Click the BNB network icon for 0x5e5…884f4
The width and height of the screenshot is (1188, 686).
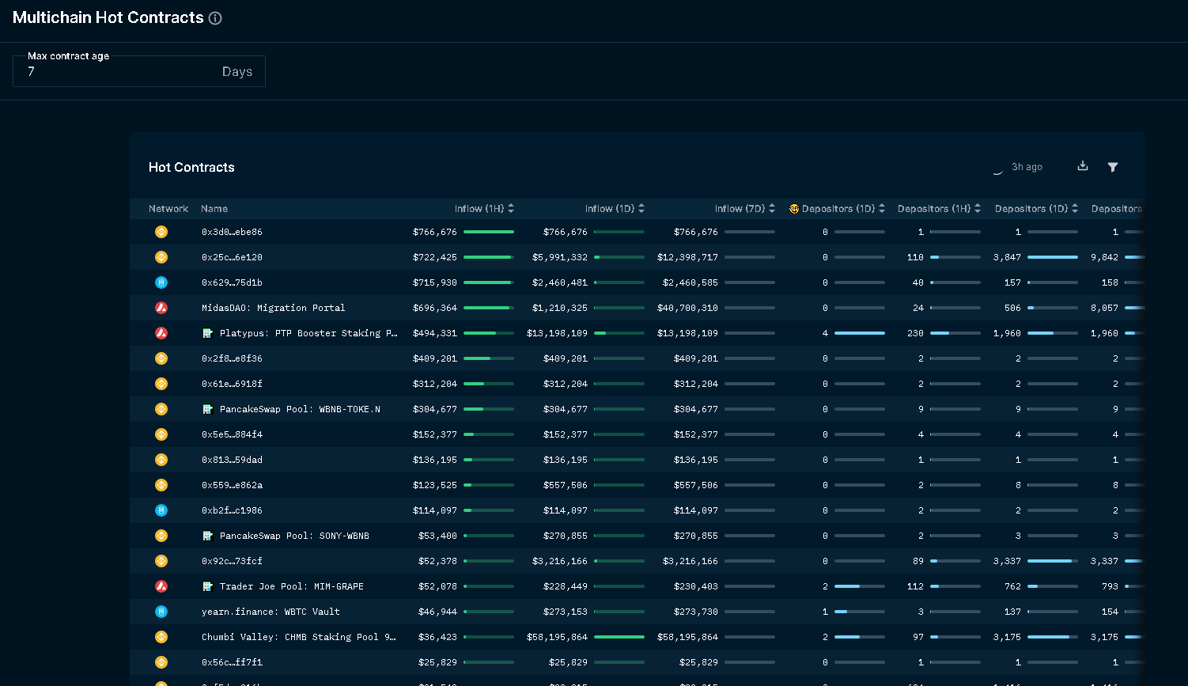161,434
